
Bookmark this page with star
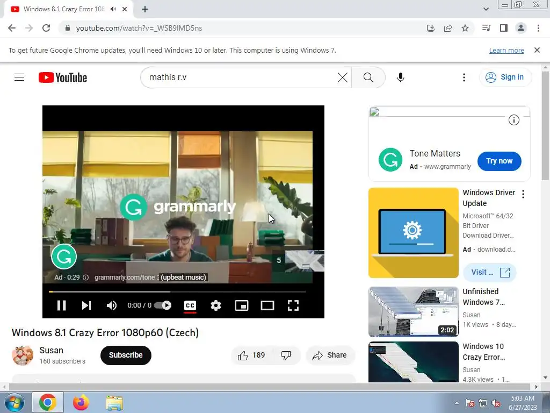(465, 28)
